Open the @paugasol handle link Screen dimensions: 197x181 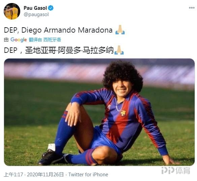36,14
